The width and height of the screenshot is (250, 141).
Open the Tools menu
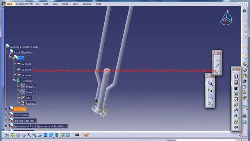click(x=75, y=4)
